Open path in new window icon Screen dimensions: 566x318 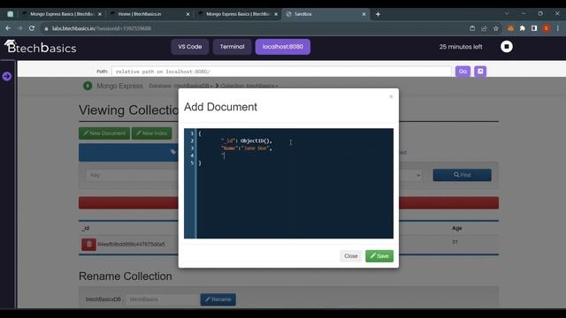(x=480, y=72)
